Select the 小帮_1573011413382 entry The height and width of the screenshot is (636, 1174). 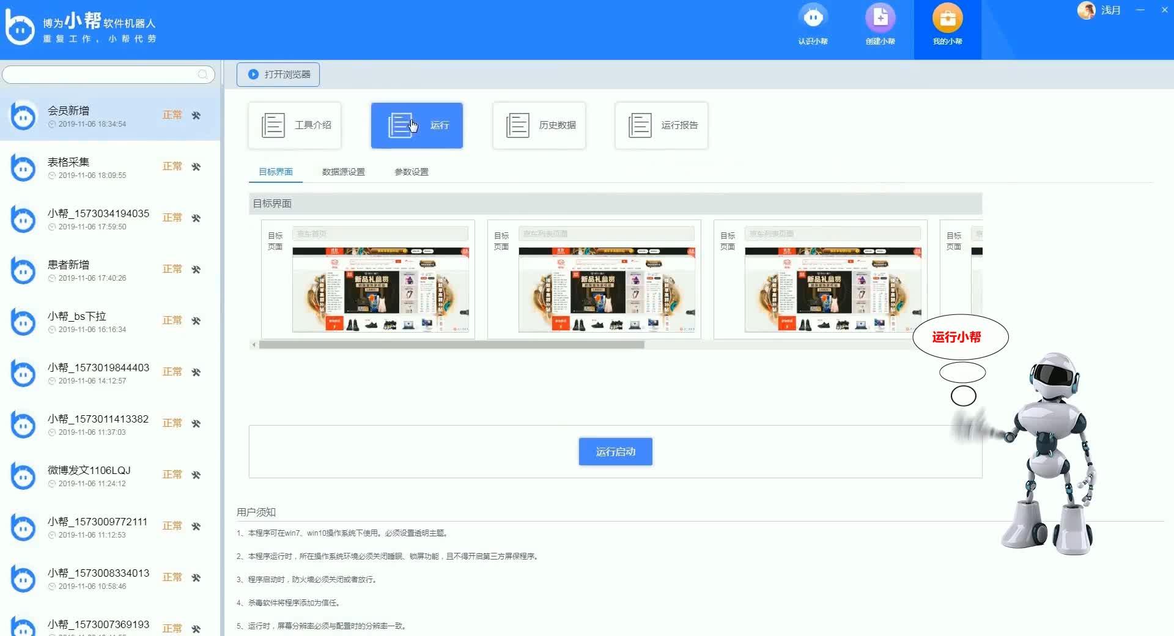(110, 424)
